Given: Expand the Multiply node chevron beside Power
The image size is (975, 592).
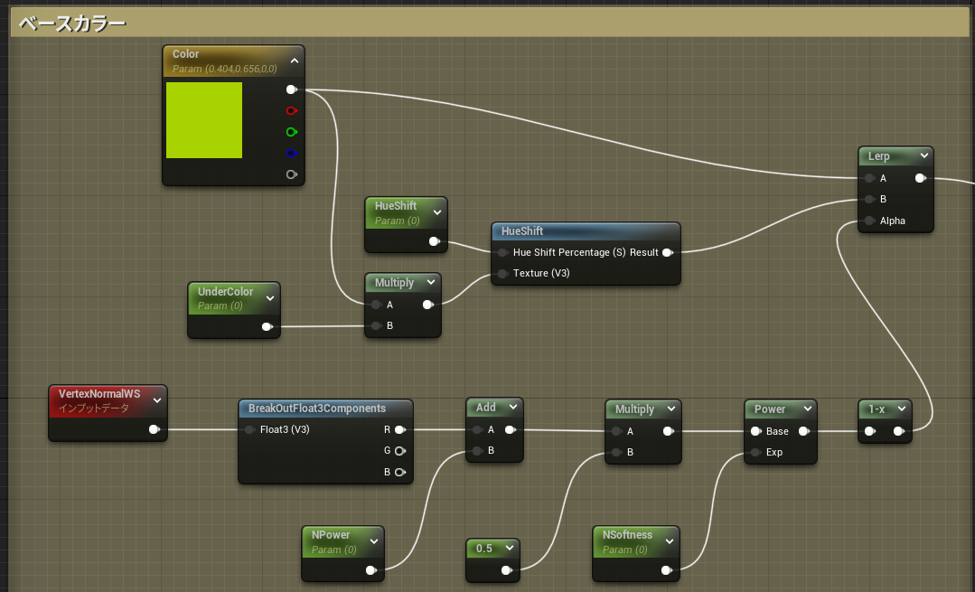Looking at the screenshot, I should (671, 409).
